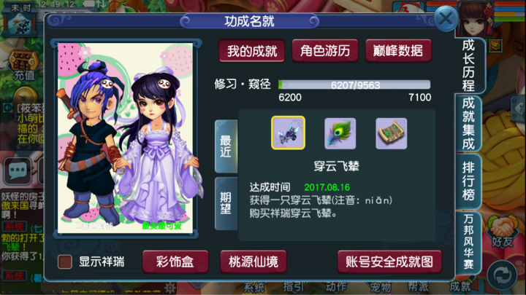Switch to the 期望 side tab
526x295 pixels.
(226, 203)
